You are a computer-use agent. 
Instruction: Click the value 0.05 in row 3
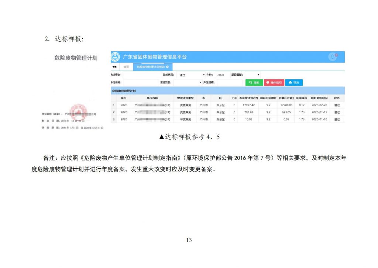(x=286, y=119)
